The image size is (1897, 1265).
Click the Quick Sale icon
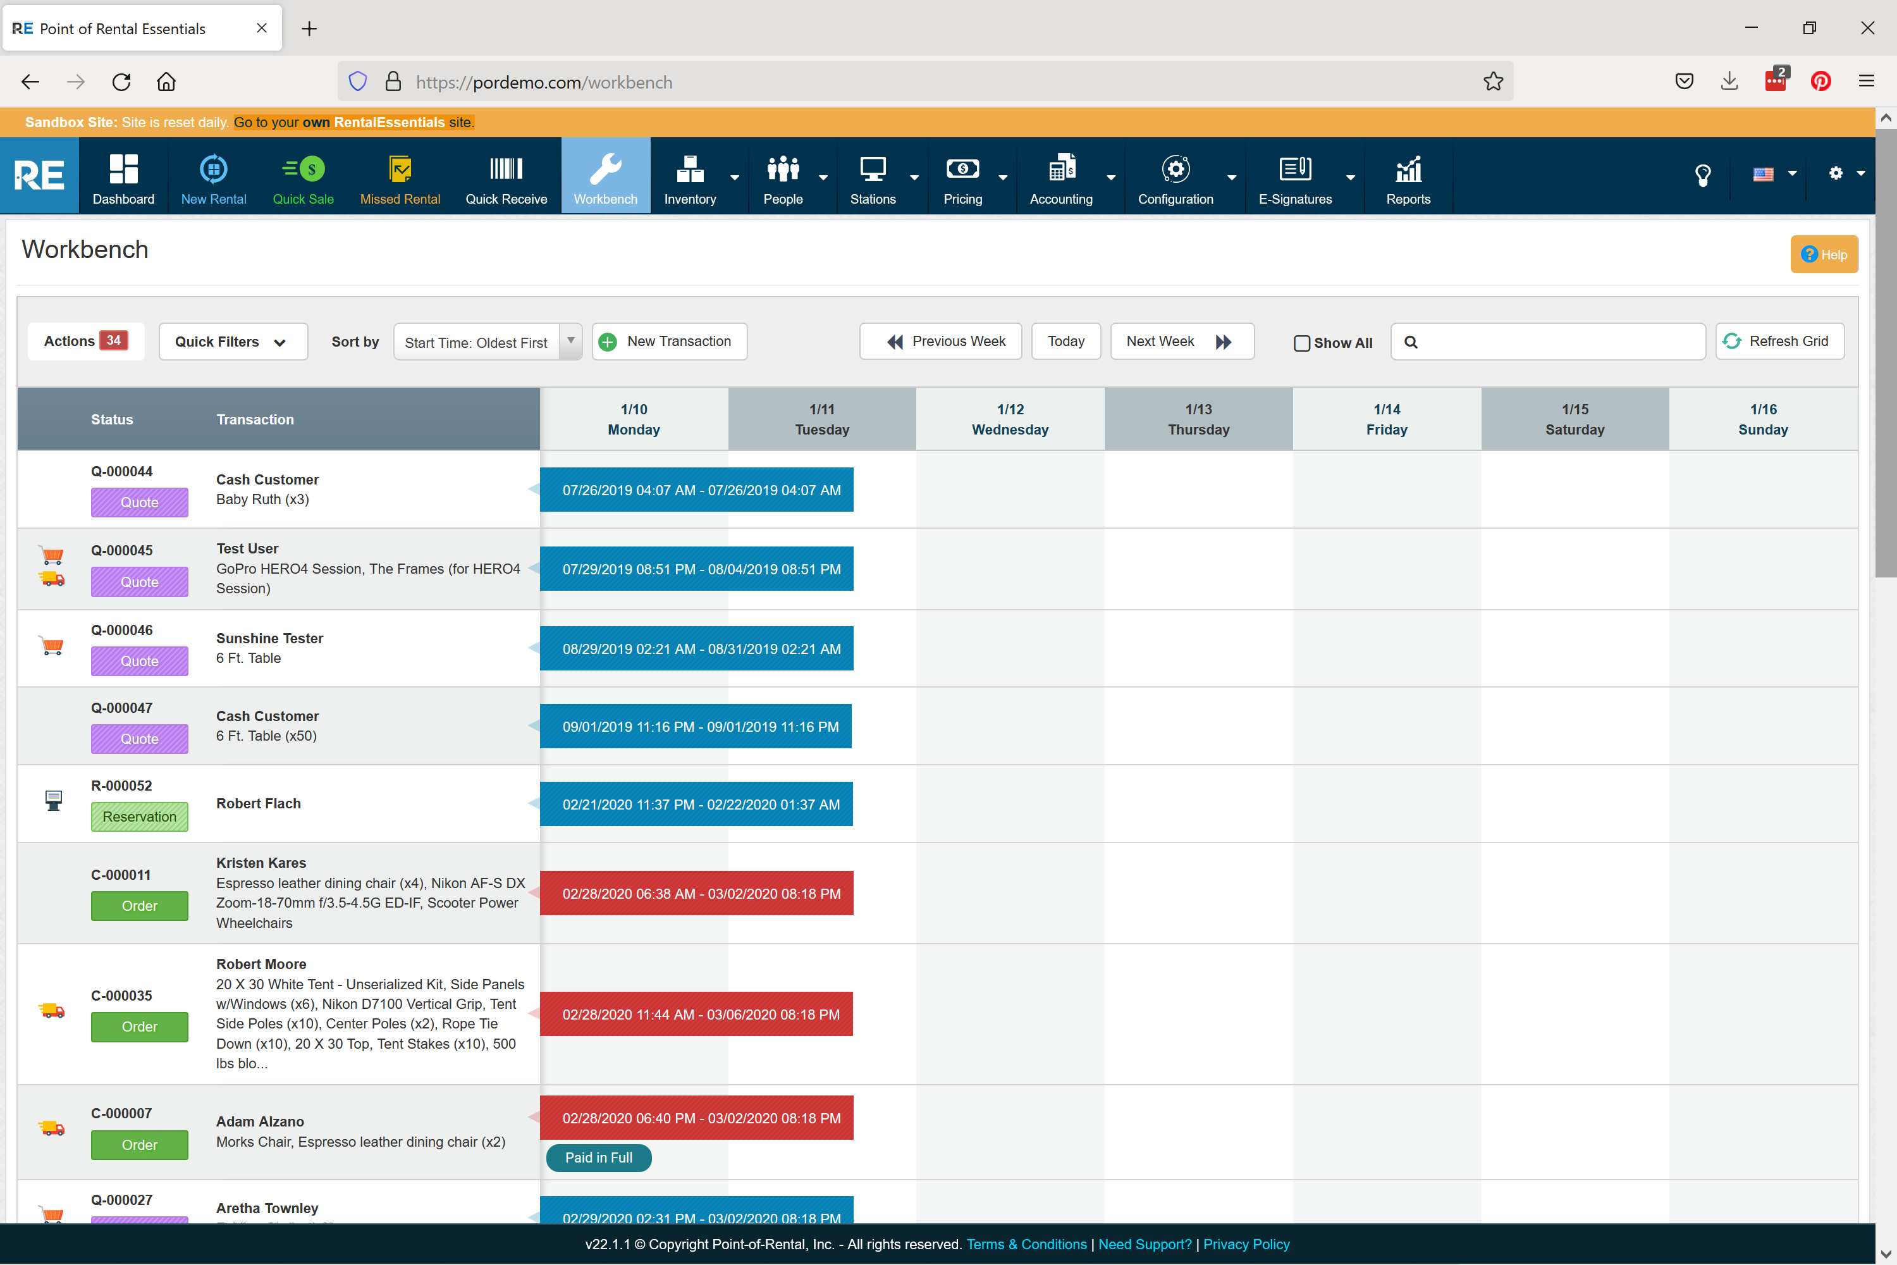tap(304, 170)
